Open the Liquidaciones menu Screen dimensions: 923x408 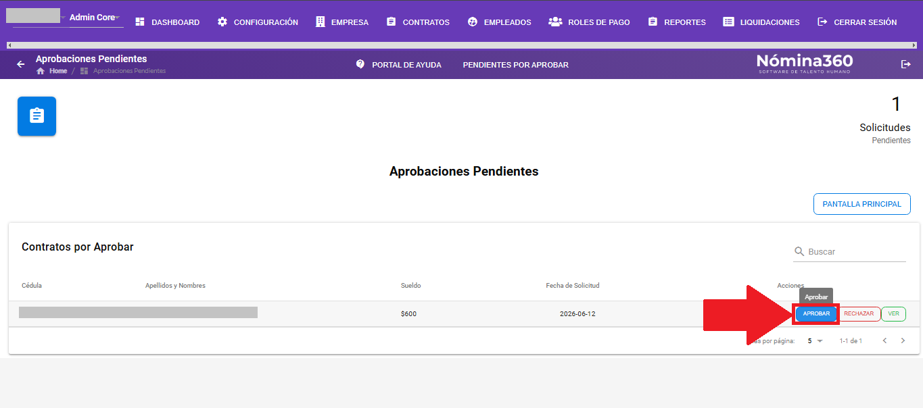pyautogui.click(x=761, y=22)
